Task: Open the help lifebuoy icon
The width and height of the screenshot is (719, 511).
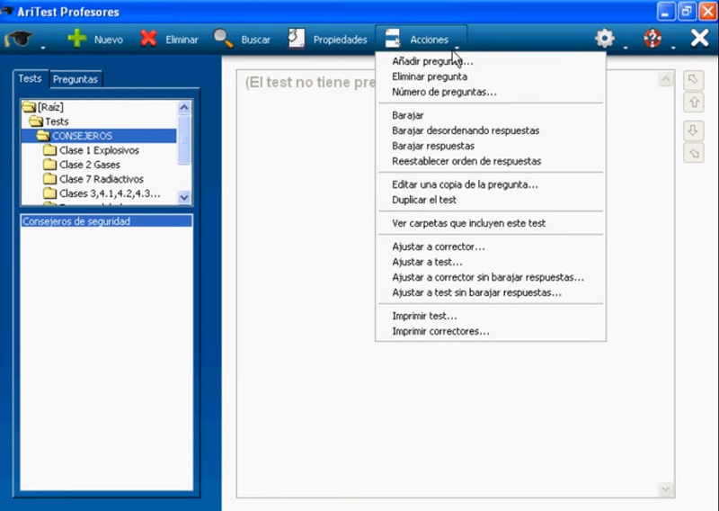Action: (x=652, y=39)
